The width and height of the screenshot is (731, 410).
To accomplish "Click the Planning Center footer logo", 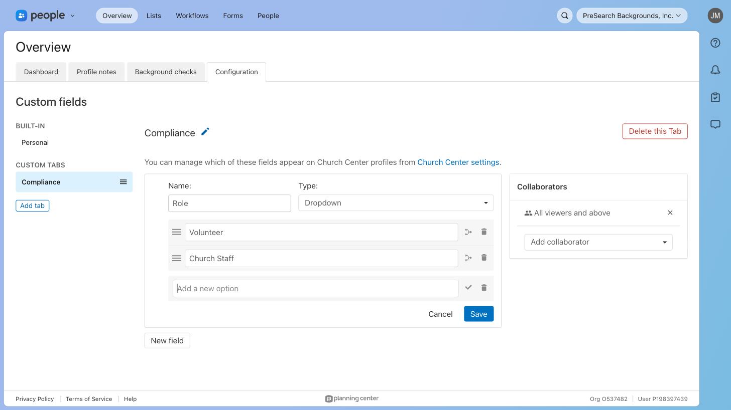I will [351, 398].
